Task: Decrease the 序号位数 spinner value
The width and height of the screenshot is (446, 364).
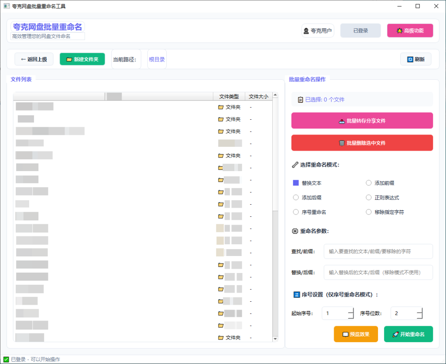Action: tap(419, 316)
